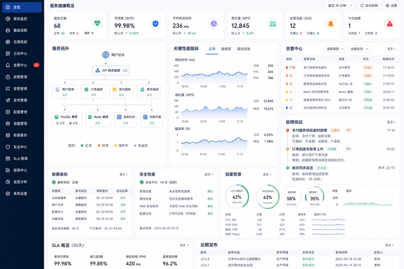Open 安全中心 shield icon in sidebar
Screen dimensions: 404x269
[8, 147]
